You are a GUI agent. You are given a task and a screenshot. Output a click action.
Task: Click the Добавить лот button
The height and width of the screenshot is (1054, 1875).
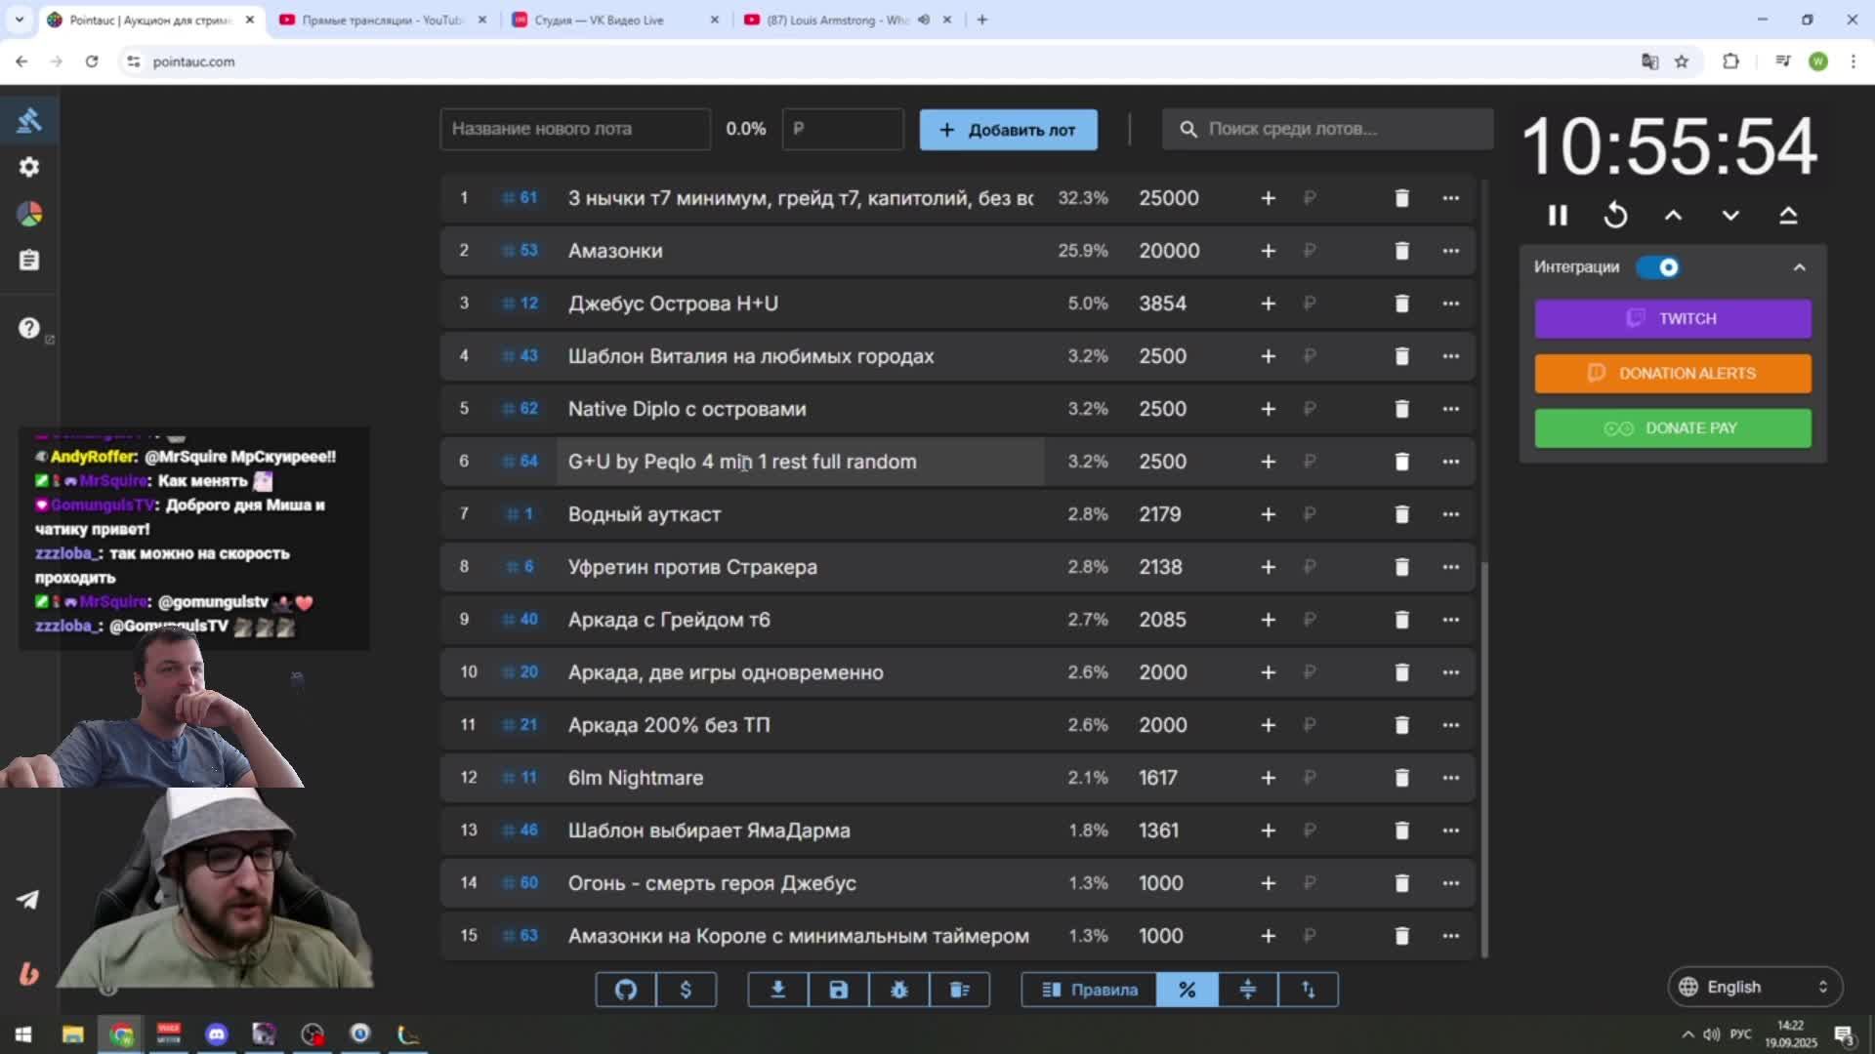(x=1008, y=130)
